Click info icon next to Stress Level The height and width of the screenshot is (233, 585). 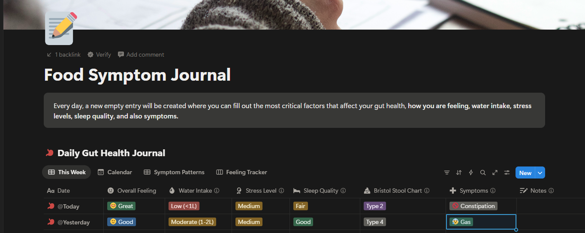click(x=281, y=191)
